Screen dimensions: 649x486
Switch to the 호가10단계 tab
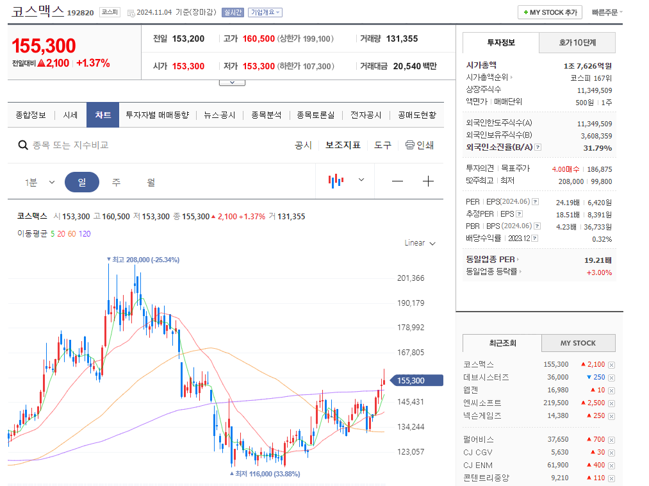[577, 42]
